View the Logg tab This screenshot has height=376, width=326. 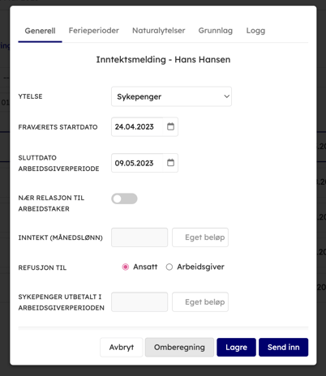click(x=255, y=31)
